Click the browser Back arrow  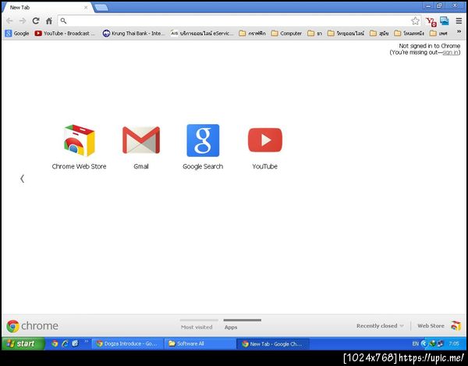pyautogui.click(x=9, y=20)
